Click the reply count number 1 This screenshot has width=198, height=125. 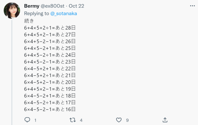[x=35, y=120]
